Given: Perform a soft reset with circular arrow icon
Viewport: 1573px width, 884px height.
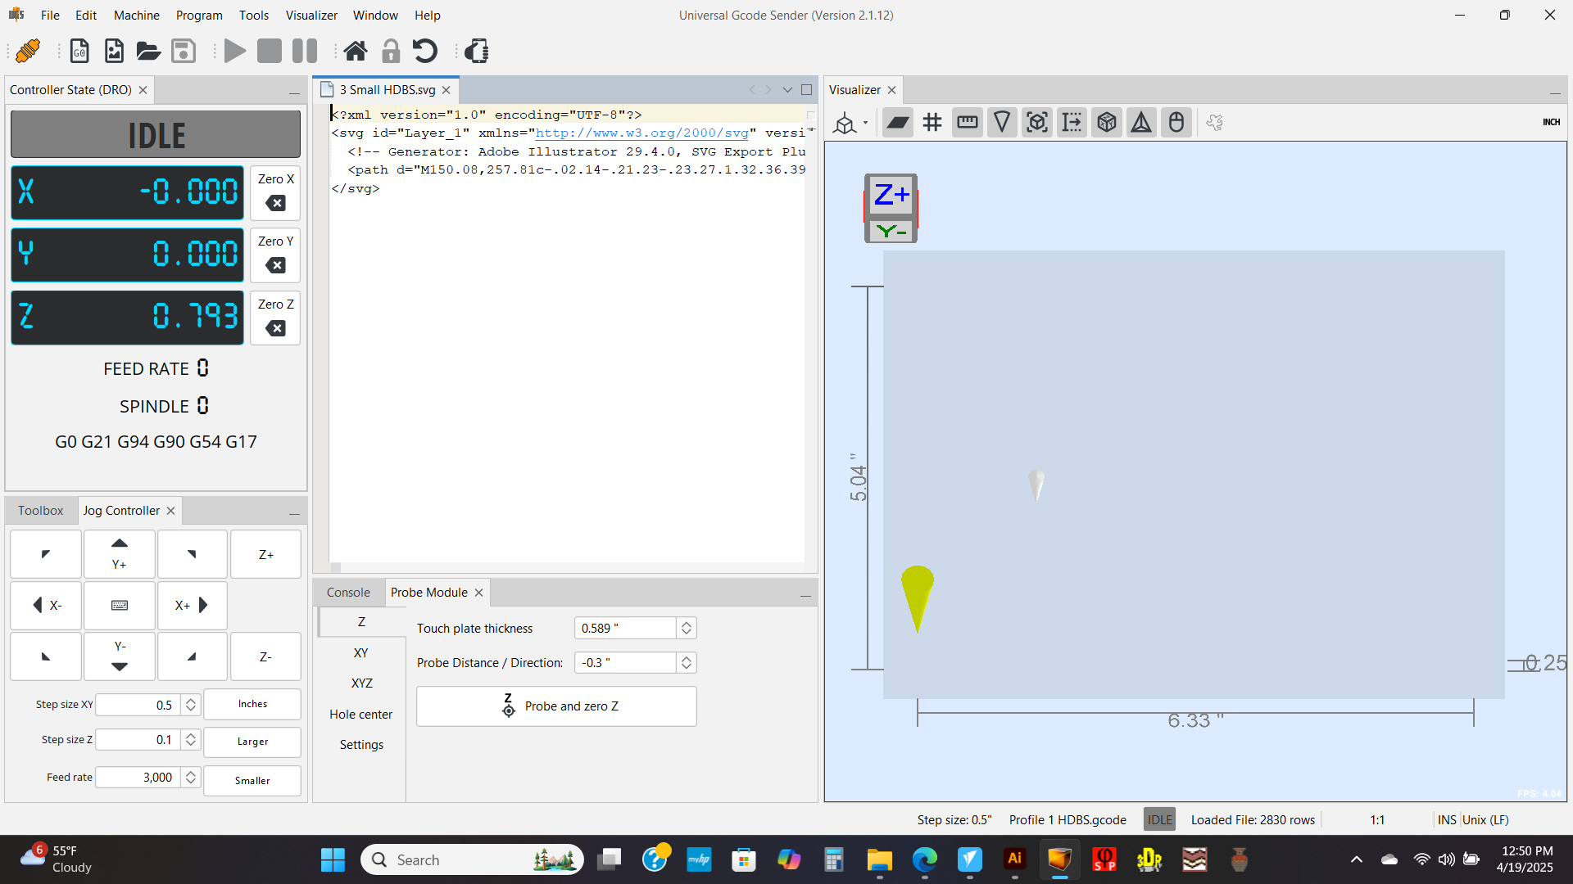Looking at the screenshot, I should [x=425, y=51].
